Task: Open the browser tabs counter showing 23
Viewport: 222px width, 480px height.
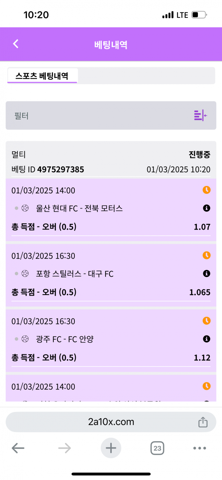Action: point(157,449)
